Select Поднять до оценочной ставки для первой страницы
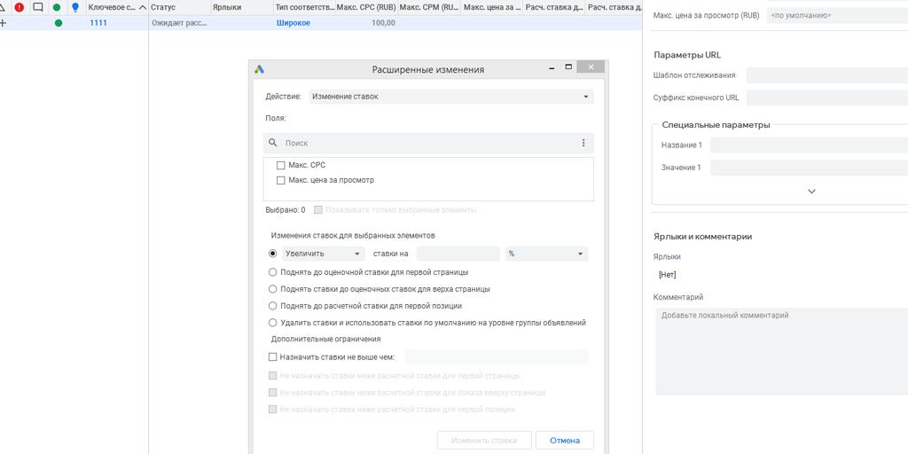Viewport: 908px width, 454px height. tap(273, 272)
